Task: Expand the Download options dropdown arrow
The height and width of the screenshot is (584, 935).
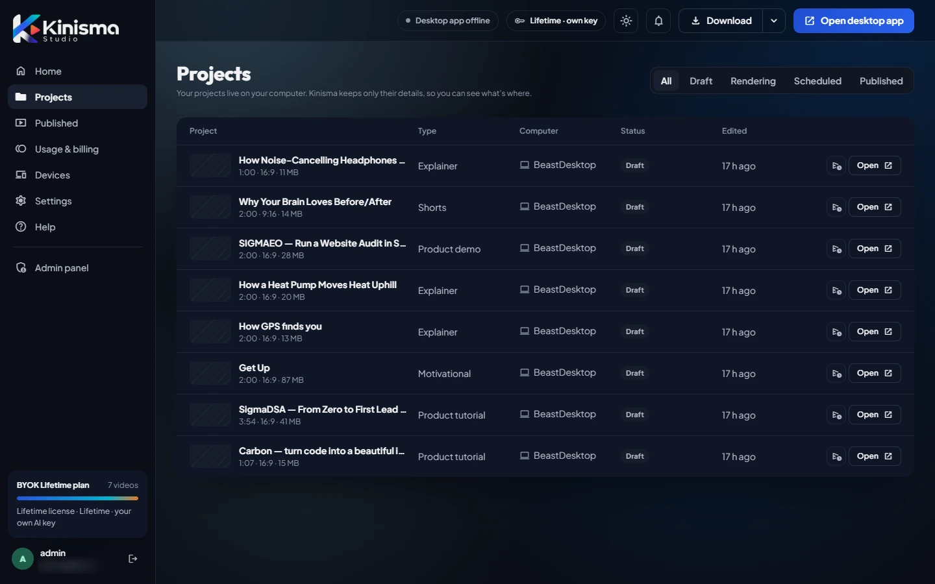Action: click(x=774, y=21)
